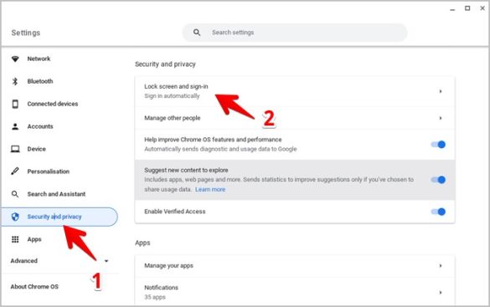Click the Apps section heading
Viewport: 490px width, 307px height.
[x=142, y=243]
